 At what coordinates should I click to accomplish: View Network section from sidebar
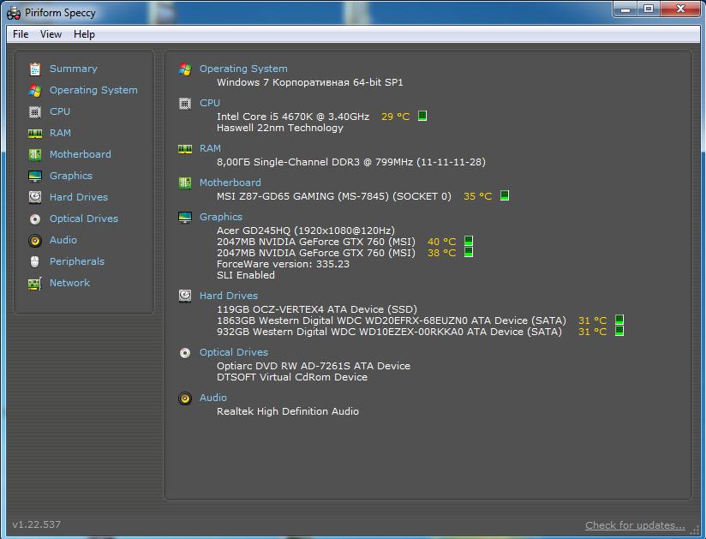tap(69, 283)
